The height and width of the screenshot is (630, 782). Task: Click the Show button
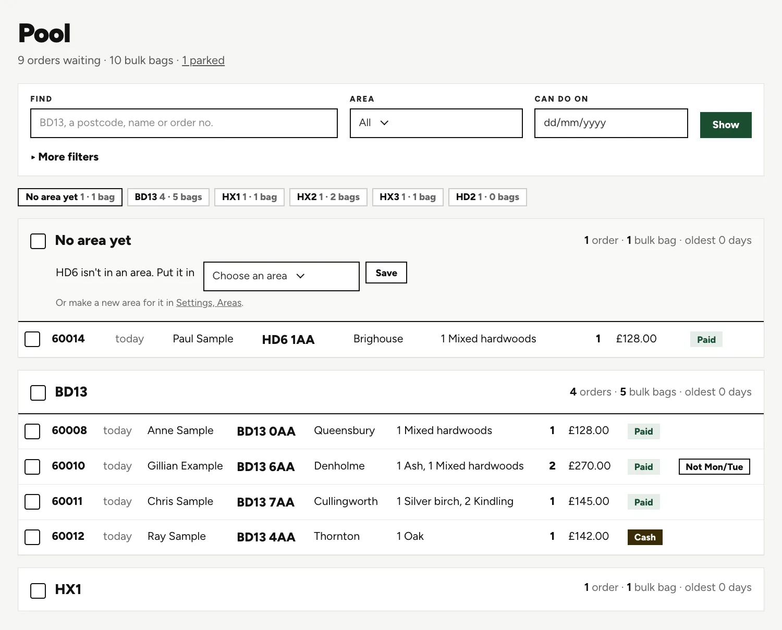726,125
